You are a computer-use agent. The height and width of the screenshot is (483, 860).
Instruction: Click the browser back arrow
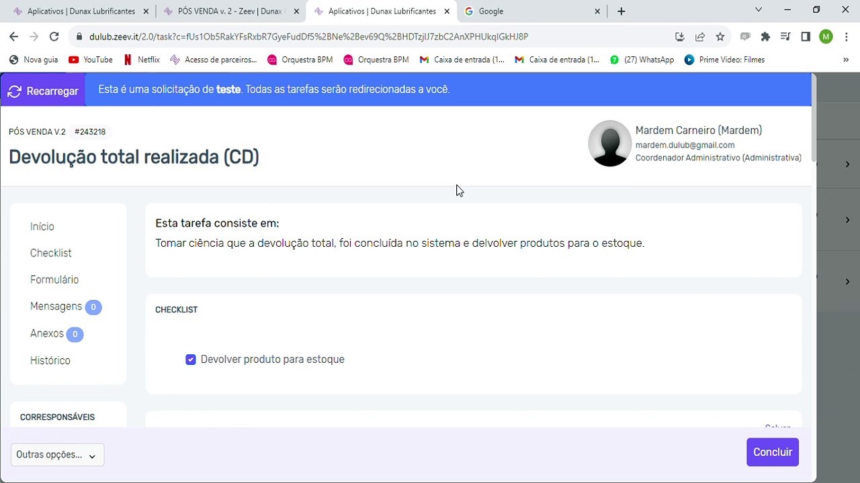click(14, 37)
